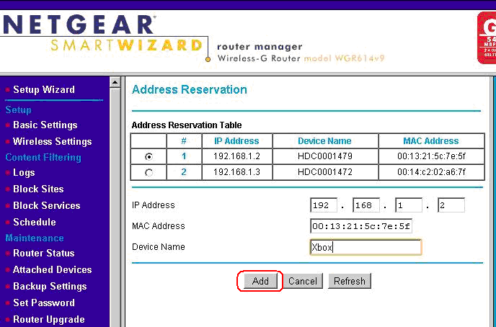Click the red G badge in the header
The width and height of the screenshot is (496, 327).
pos(487,37)
